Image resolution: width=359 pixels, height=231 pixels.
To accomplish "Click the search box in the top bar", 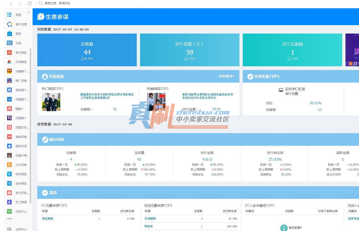I will (x=57, y=3).
